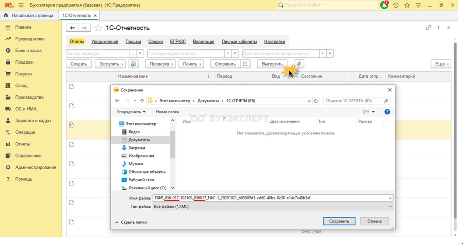Open the Руководителю section
The image size is (463, 244).
coord(30,39)
